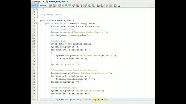
Task: Click Find Previous Occurrence icon
Action: coord(70,5)
